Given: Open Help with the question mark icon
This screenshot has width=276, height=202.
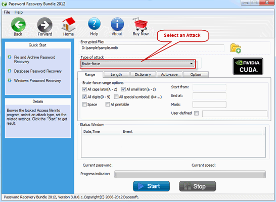Looking at the screenshot, I should point(94,24).
